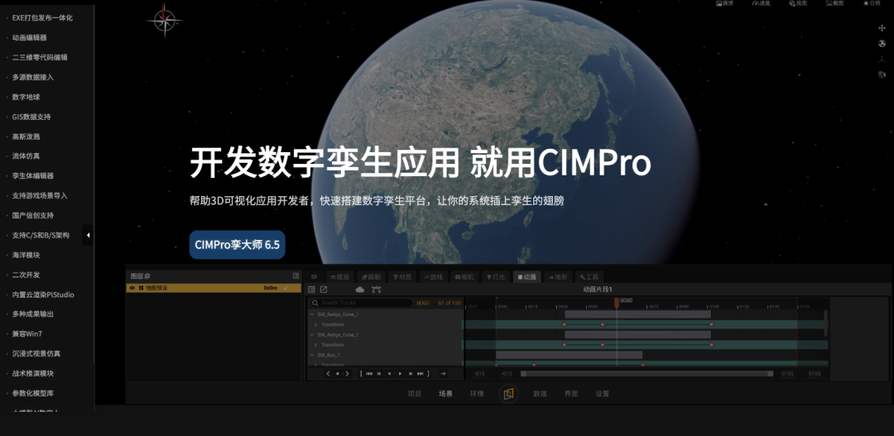
Task: Collapse the SM_3edge_Cone_1 track
Action: 312,314
